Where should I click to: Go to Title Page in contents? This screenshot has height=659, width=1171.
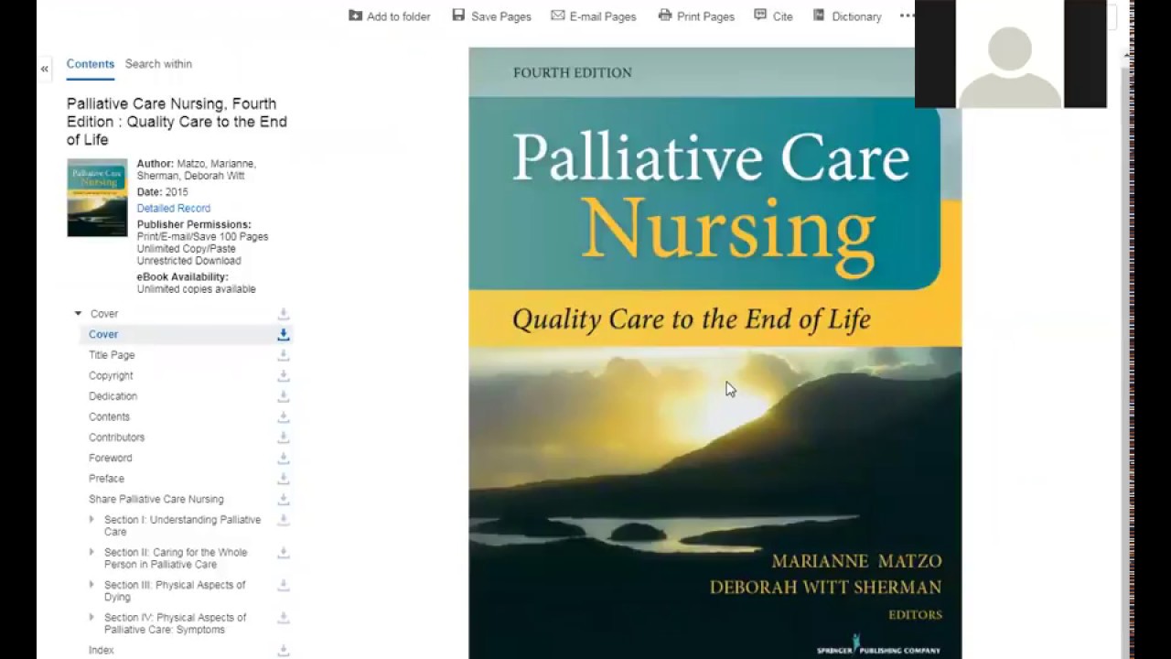(x=112, y=355)
